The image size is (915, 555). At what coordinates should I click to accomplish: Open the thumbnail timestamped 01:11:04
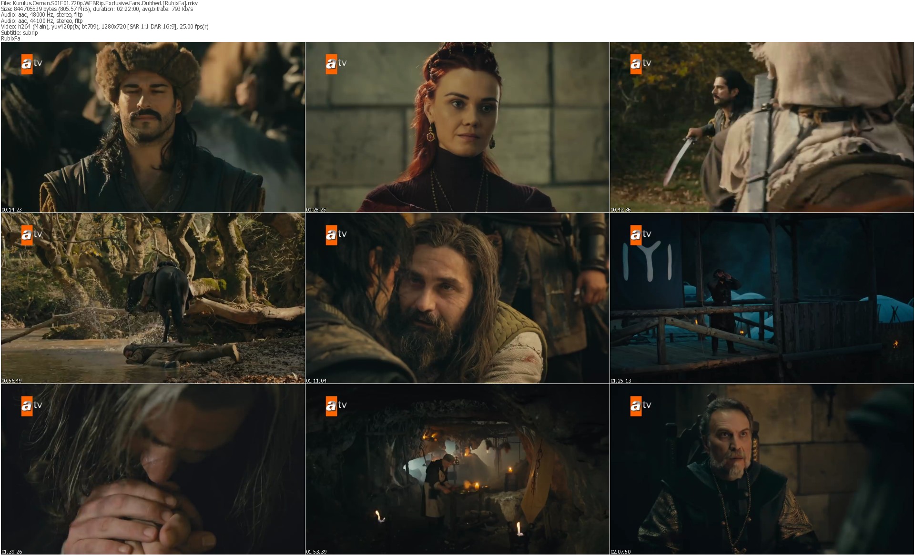pos(457,298)
